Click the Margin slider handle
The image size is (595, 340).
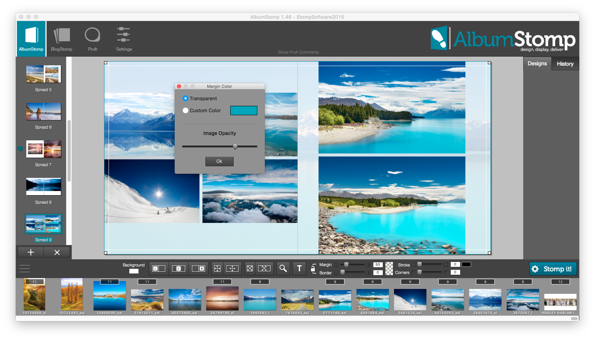click(x=346, y=265)
